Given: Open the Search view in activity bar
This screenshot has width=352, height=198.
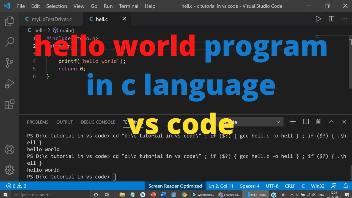Looking at the screenshot, I should (9, 42).
